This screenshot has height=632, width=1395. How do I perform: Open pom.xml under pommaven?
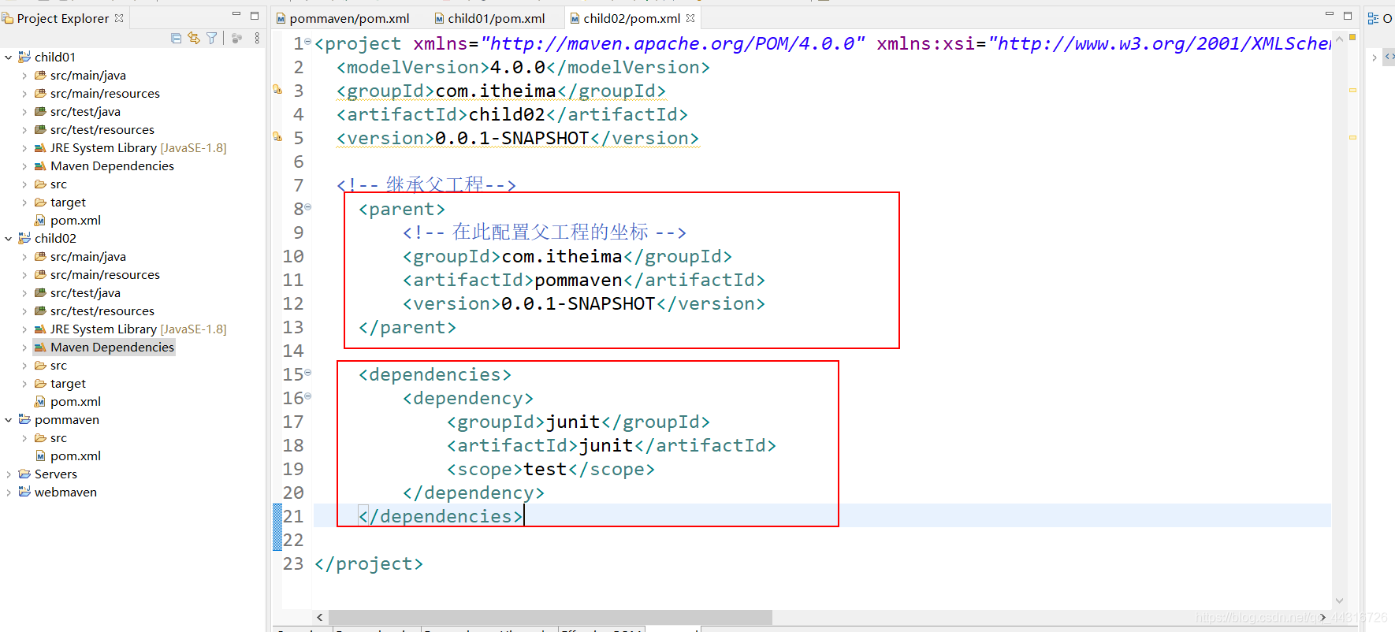tap(75, 455)
